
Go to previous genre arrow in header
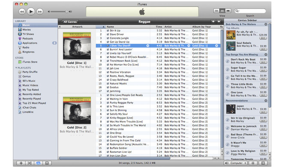[x=214, y=21]
